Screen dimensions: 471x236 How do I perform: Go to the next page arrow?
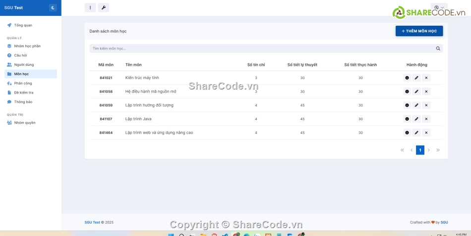tap(429, 150)
